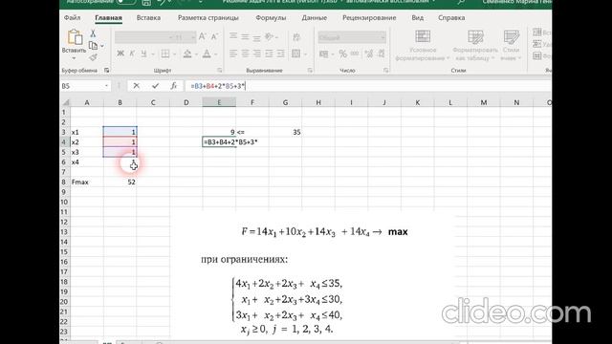Screen dimensions: 612x344
Task: Open the Число group dialog launcher
Action: coord(385,70)
